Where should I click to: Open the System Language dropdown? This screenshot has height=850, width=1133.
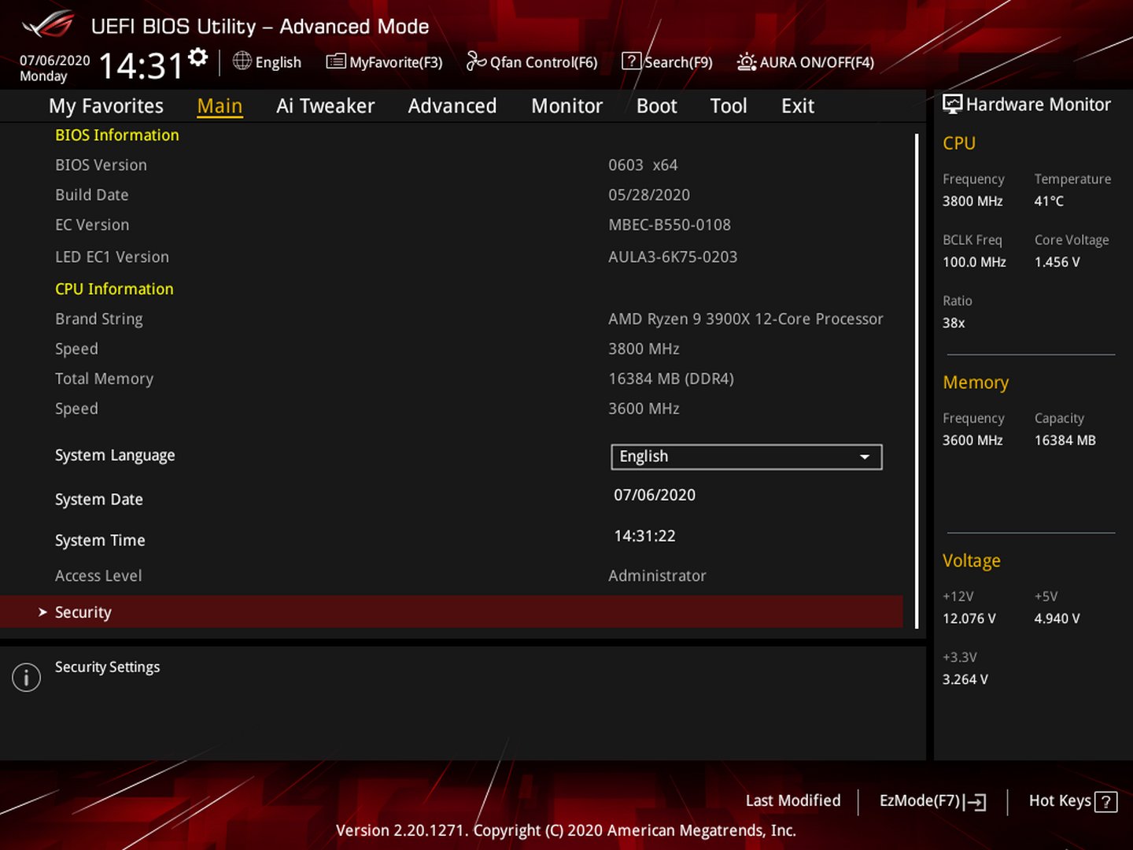(x=747, y=457)
